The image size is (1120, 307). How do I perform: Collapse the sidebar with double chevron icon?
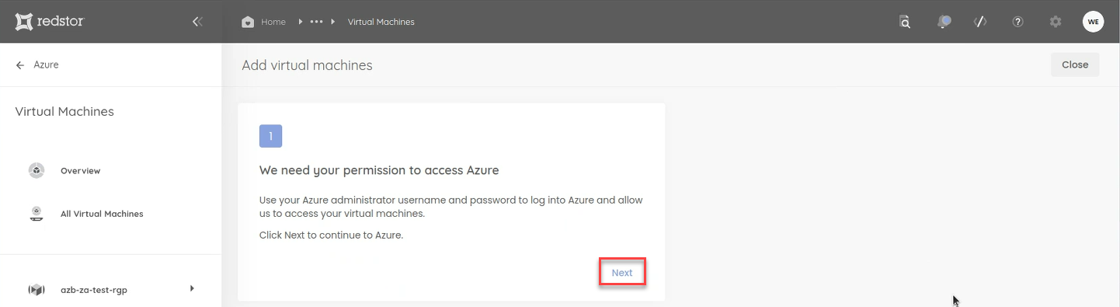tap(197, 22)
